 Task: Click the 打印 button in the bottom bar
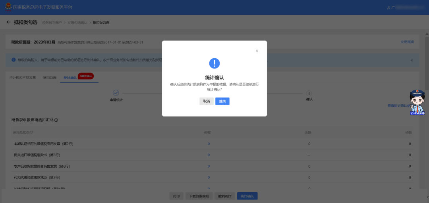point(177,196)
